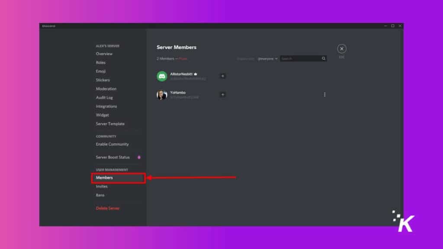The height and width of the screenshot is (249, 443).
Task: Click the Server Boost Status pink gem icon
Action: coord(139,157)
